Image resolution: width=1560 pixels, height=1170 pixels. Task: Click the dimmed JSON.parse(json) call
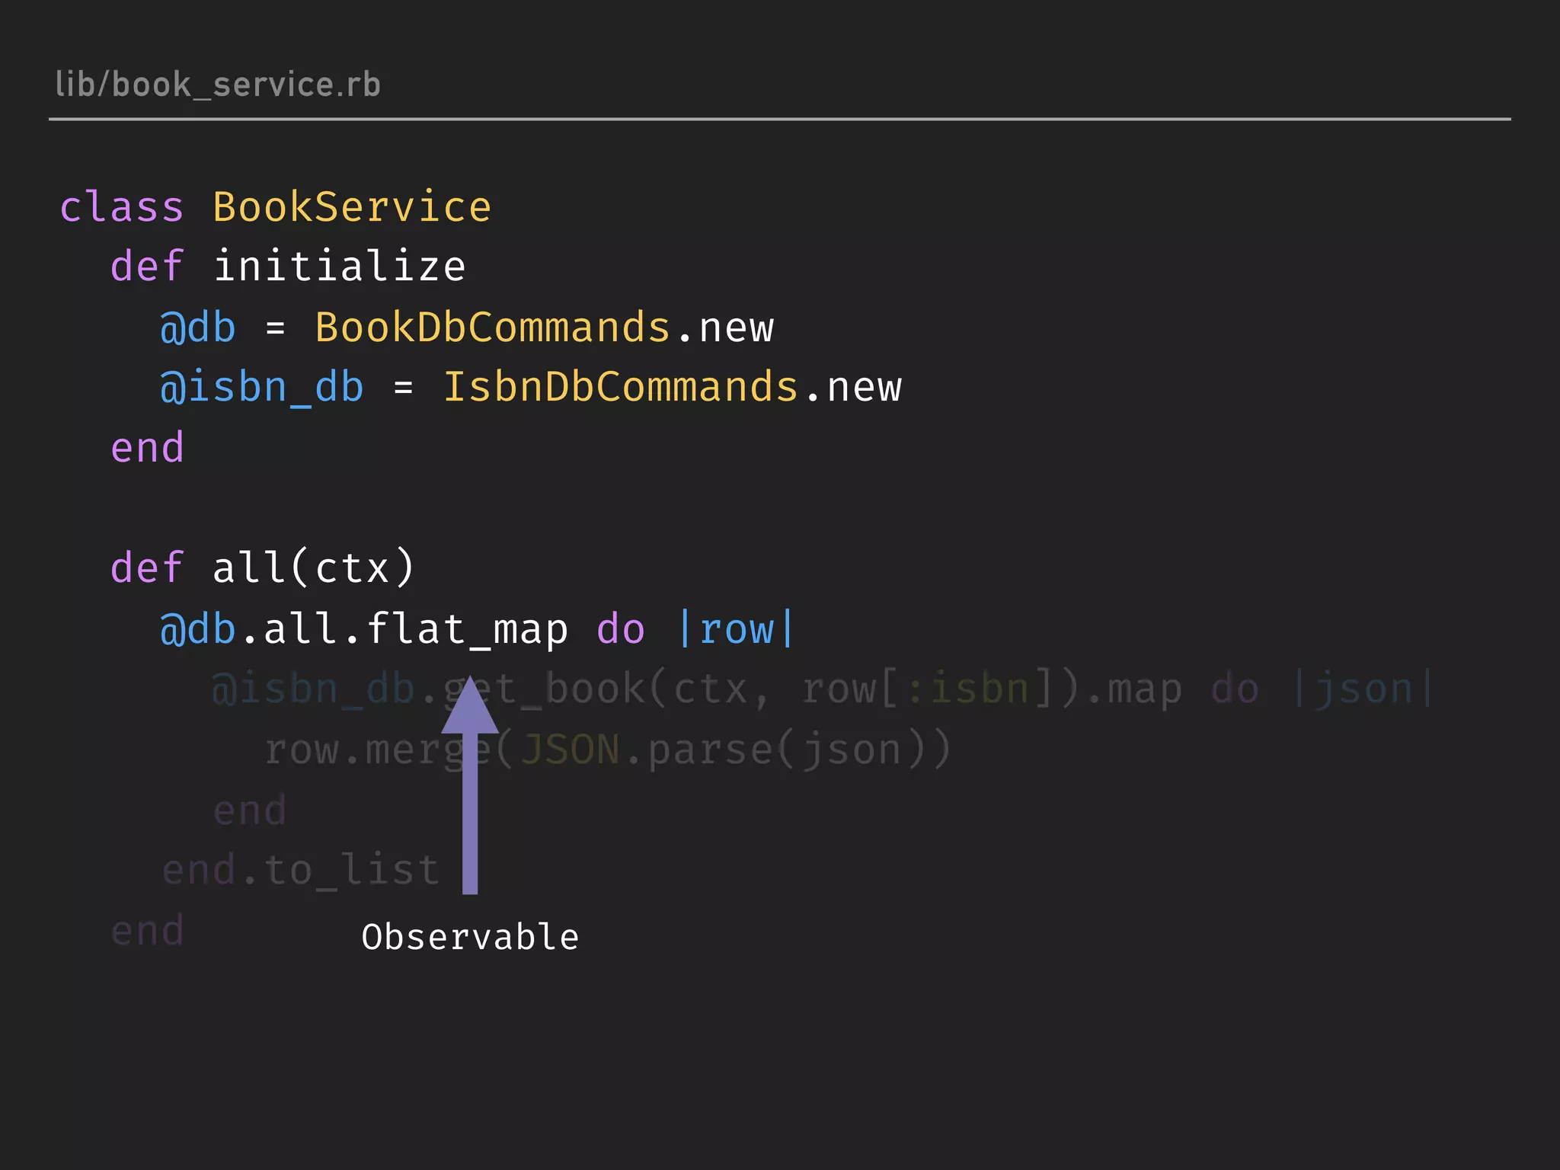pyautogui.click(x=736, y=750)
